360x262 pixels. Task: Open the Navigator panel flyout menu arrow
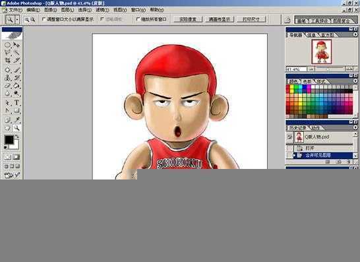[x=355, y=34]
